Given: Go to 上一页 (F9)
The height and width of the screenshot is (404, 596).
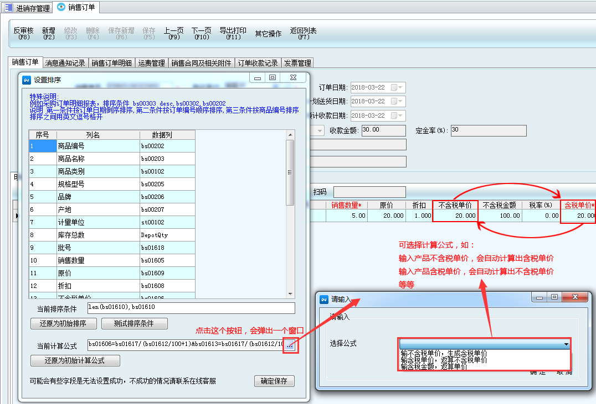Looking at the screenshot, I should point(173,34).
